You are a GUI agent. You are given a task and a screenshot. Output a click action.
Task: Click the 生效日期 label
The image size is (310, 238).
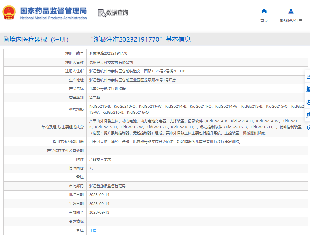pos(76,204)
